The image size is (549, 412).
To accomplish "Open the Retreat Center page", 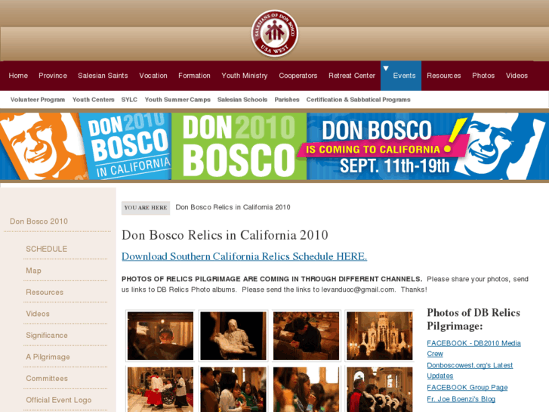I will tap(352, 76).
